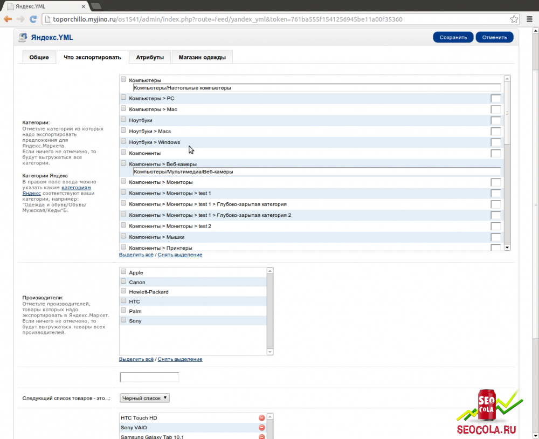Remove Sony VAIO from the list

tap(261, 427)
